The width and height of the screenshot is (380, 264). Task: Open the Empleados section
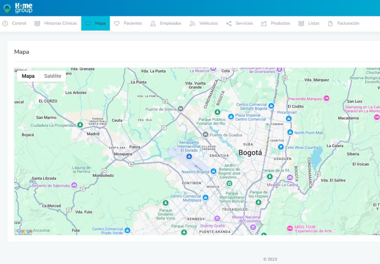point(166,23)
